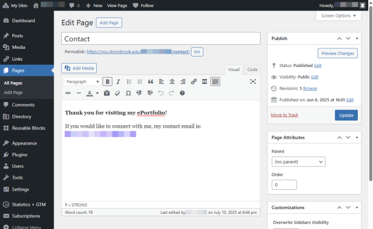Apply strikethrough formatting
Viewport: 373px width, 229px height.
pyautogui.click(x=68, y=93)
